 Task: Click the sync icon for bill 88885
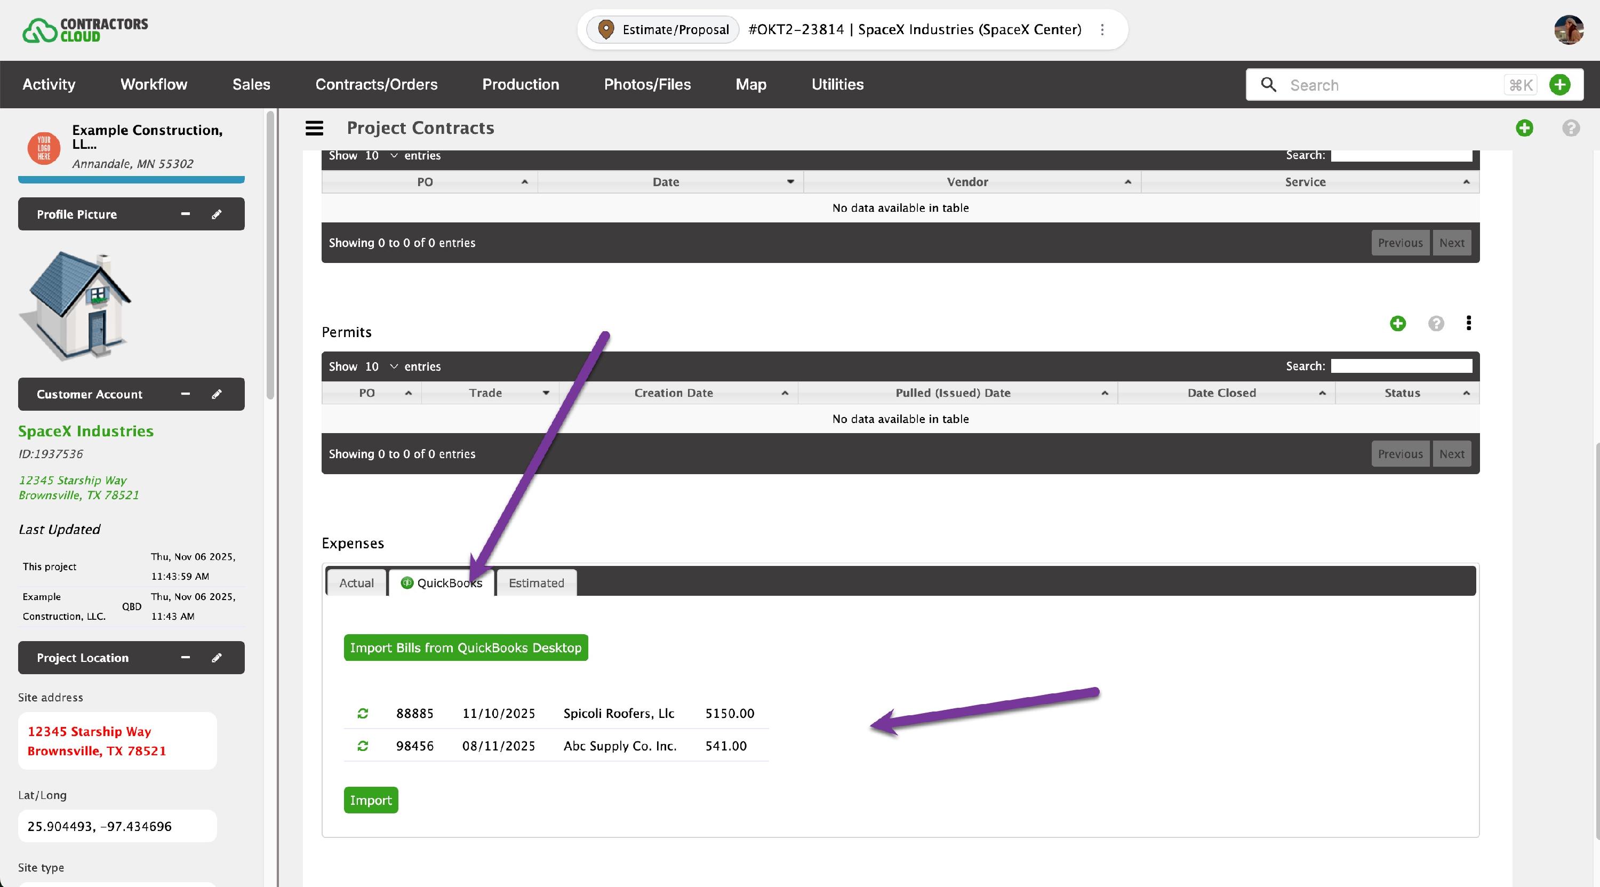[363, 713]
